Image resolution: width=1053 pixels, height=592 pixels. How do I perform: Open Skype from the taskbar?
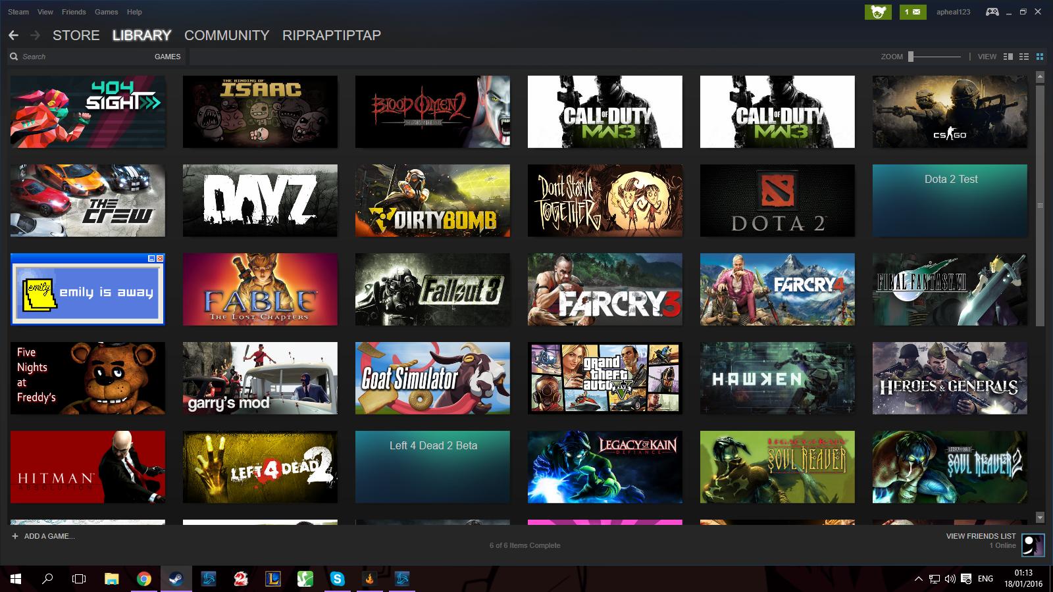tap(338, 579)
